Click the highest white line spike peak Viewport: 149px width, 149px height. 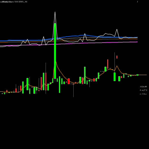55,12
